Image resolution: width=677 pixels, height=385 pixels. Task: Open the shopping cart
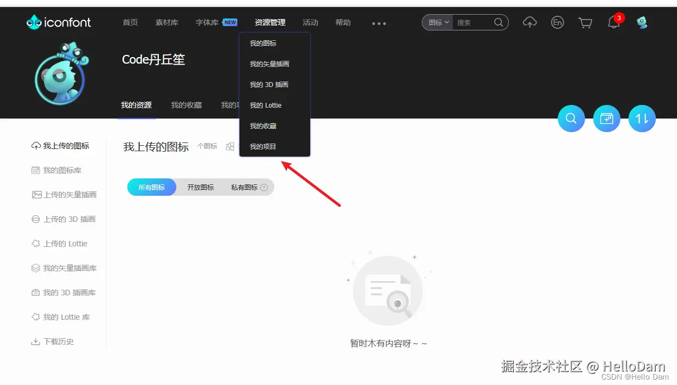click(585, 22)
